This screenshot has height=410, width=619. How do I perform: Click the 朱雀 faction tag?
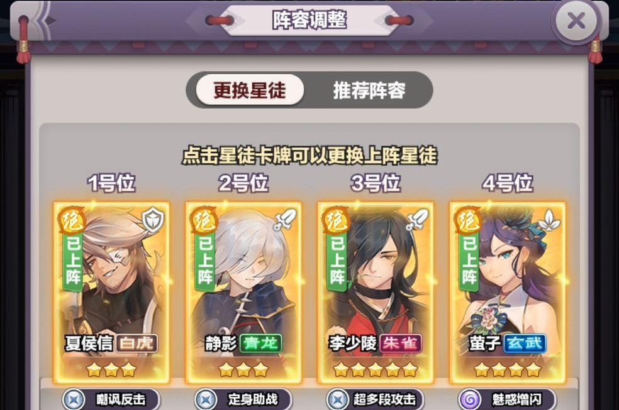400,343
